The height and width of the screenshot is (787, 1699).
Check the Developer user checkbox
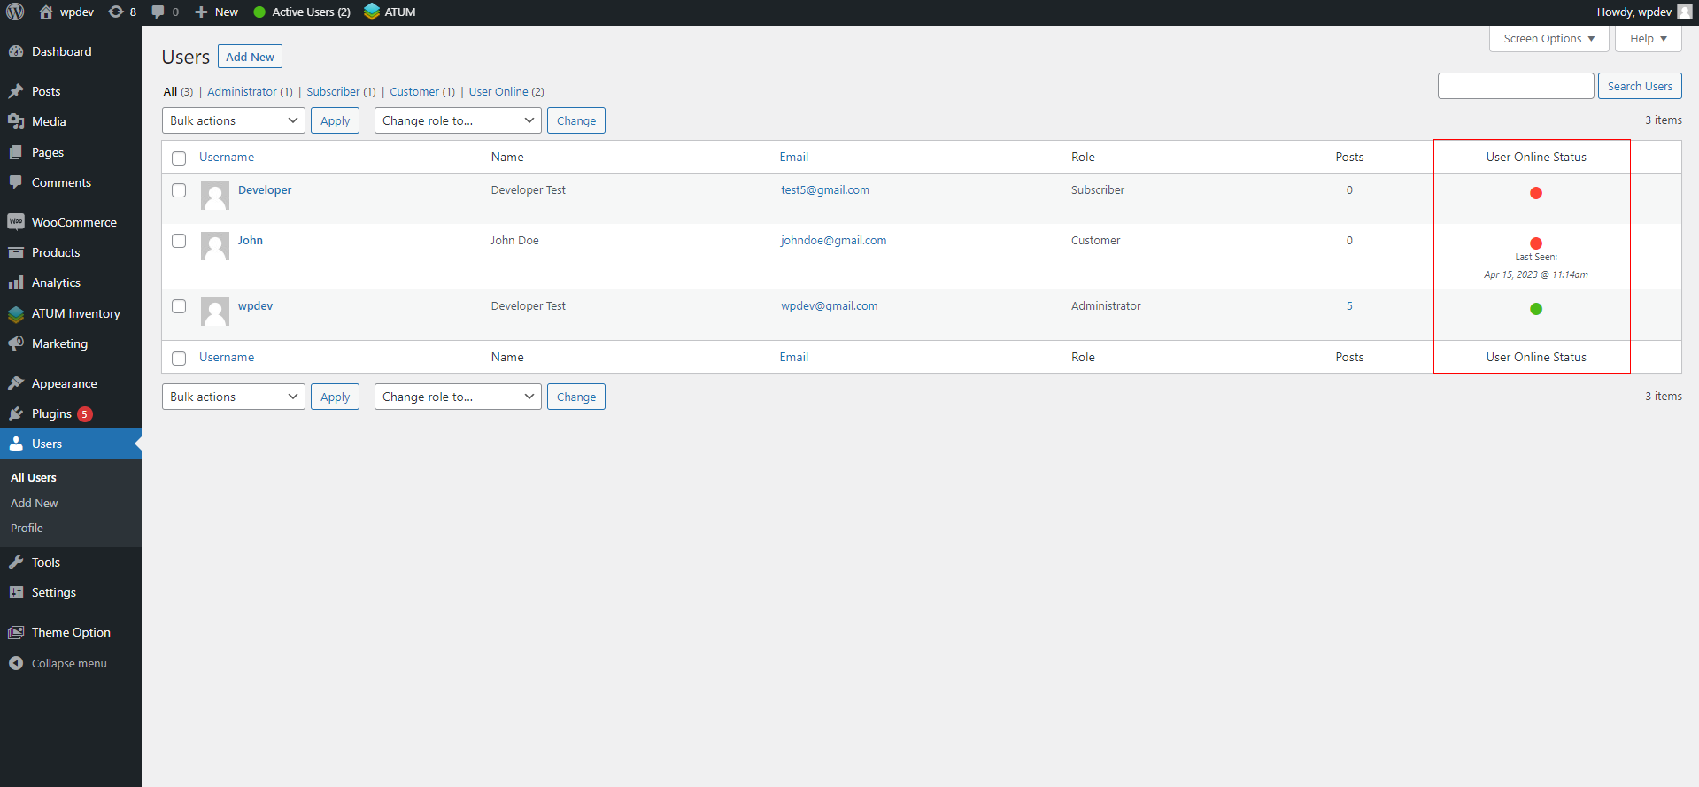point(179,190)
